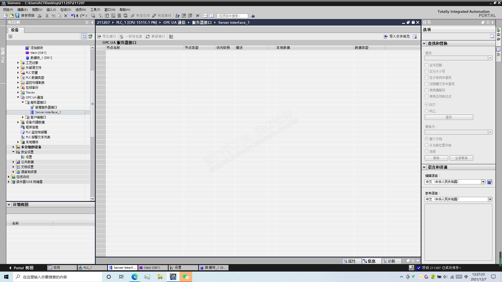Click the download to device icon
The width and height of the screenshot is (502, 282).
coord(107,16)
